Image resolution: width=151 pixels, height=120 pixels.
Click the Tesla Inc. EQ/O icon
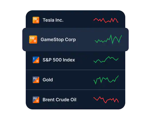36,20
